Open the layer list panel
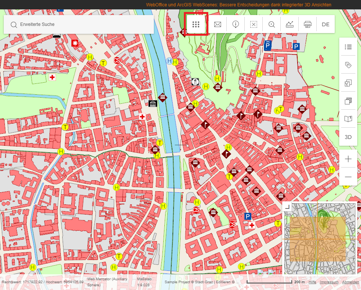 (348, 47)
